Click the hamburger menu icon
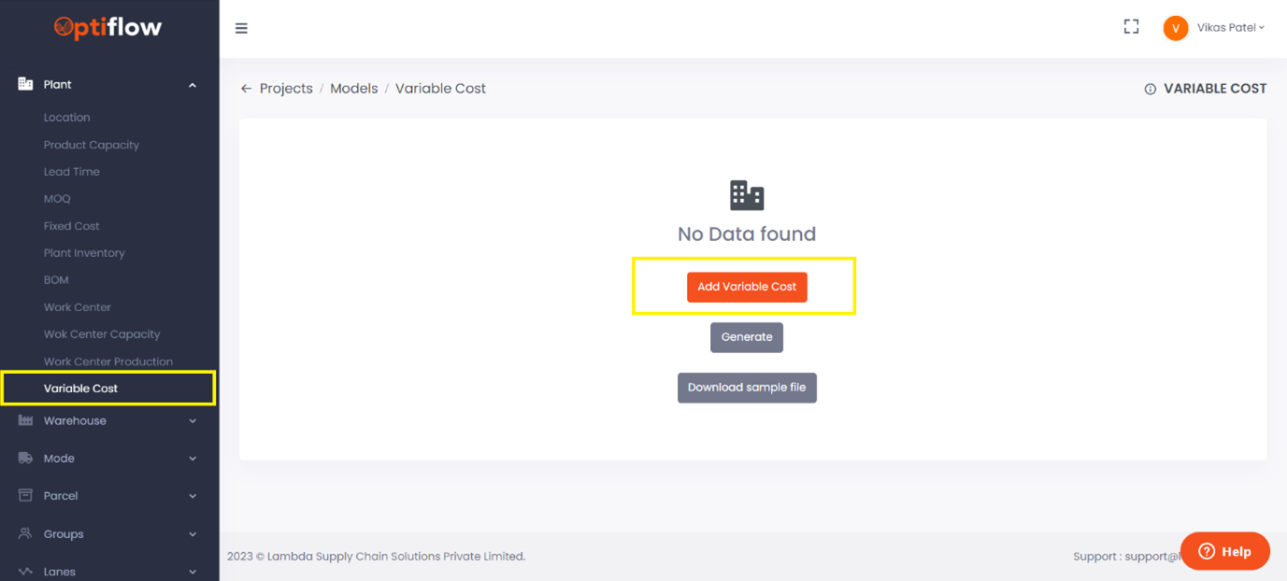This screenshot has width=1287, height=581. 241,29
